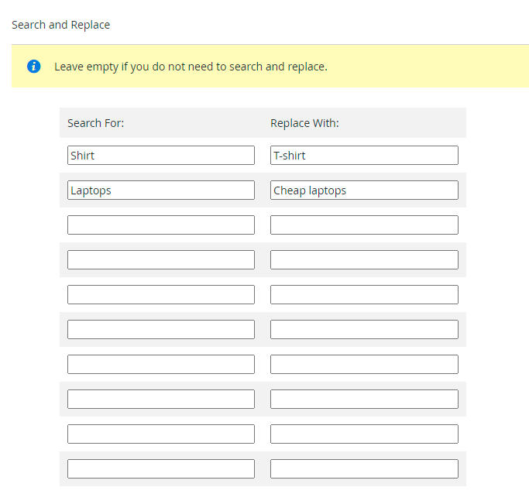The width and height of the screenshot is (529, 494).
Task: Focus the eighth row Search For field
Action: pos(160,400)
